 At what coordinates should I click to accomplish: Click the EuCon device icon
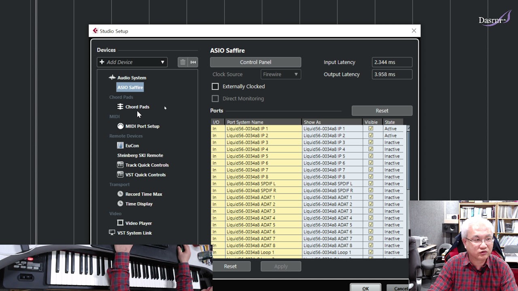click(120, 145)
